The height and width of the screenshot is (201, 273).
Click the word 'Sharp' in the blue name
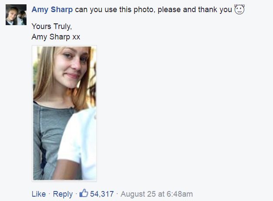(x=62, y=10)
